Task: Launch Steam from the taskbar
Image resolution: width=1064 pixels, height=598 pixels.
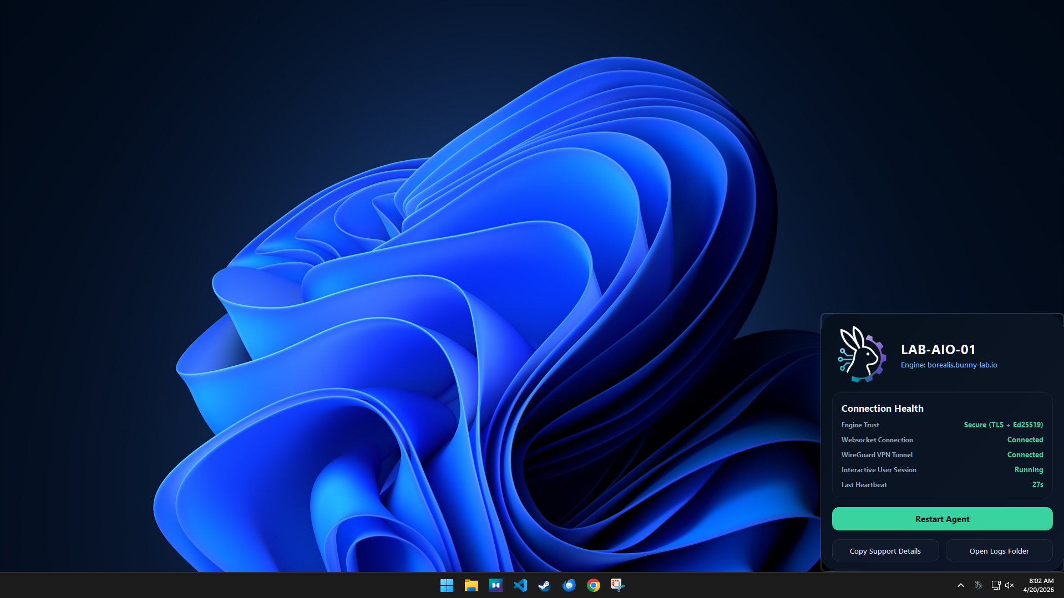Action: click(x=544, y=585)
